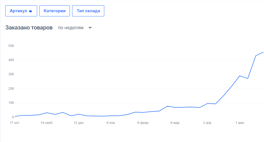The width and height of the screenshot is (264, 142).
Task: Click the line's starting point near 17 окт.
Action: pos(15,116)
